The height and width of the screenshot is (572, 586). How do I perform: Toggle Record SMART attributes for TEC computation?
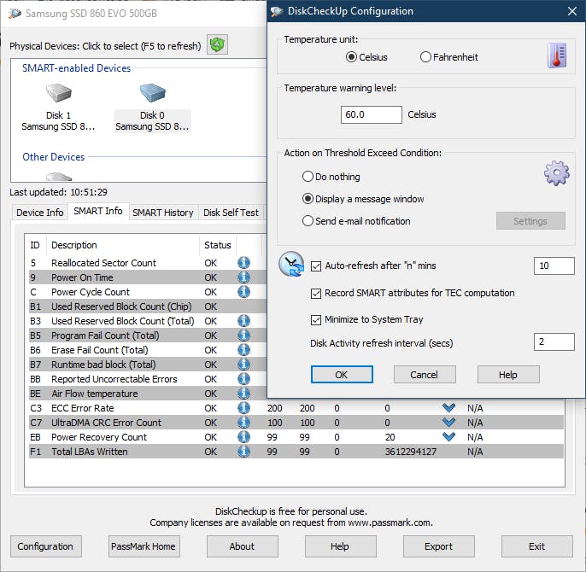[x=316, y=294]
